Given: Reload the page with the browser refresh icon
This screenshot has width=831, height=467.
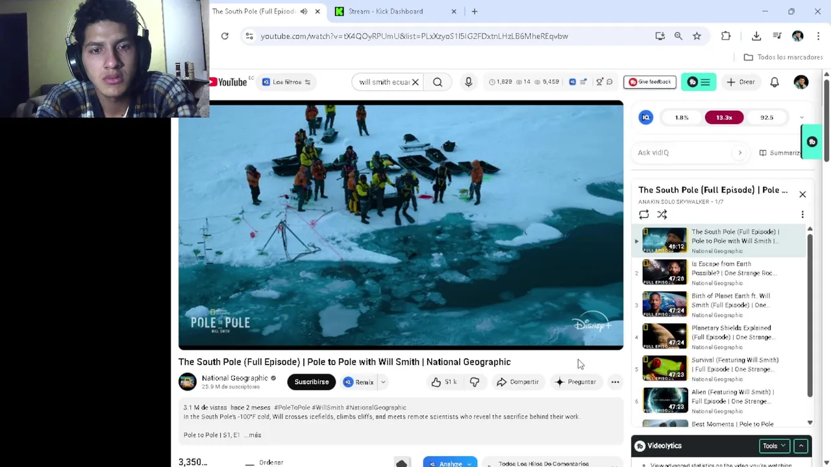Looking at the screenshot, I should click(x=225, y=36).
